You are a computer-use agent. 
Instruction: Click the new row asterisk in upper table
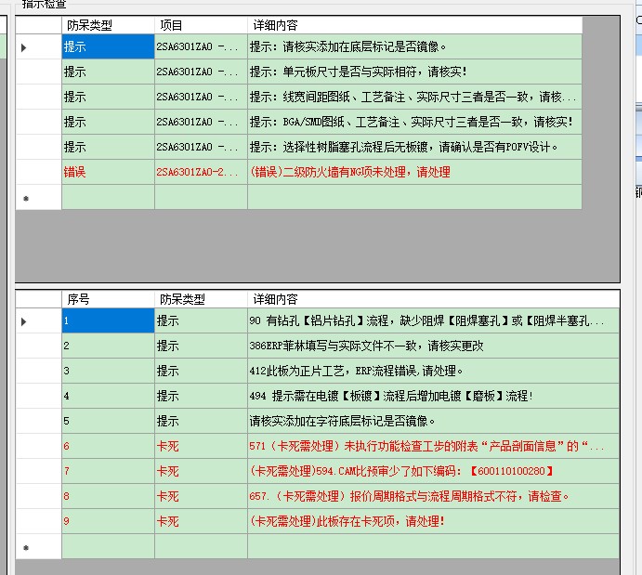click(x=26, y=199)
